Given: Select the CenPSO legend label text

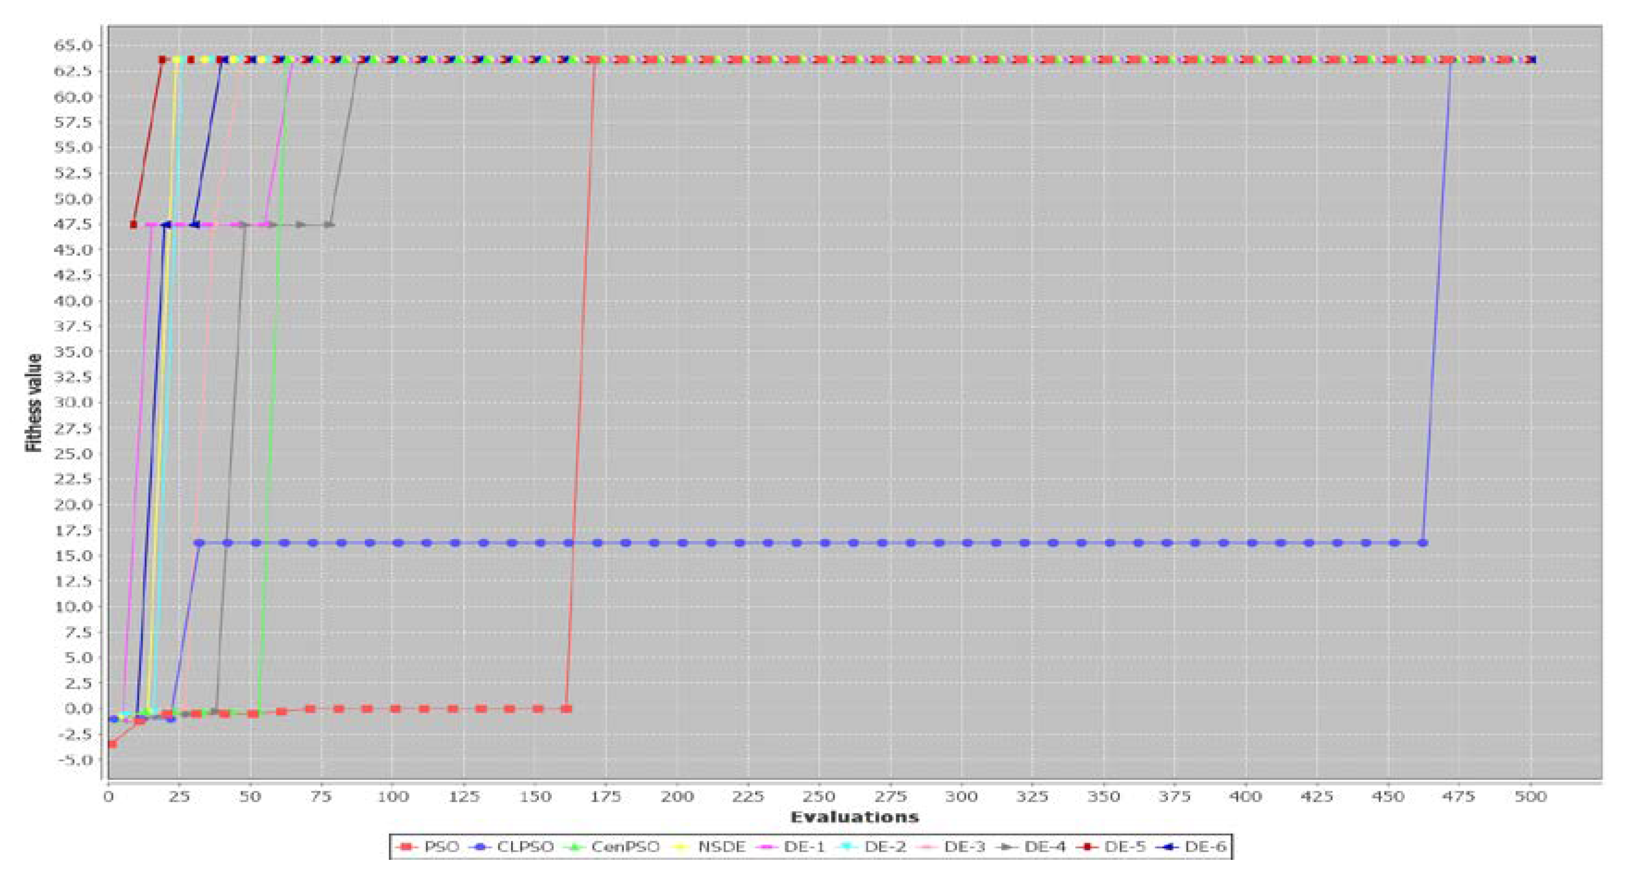Looking at the screenshot, I should pyautogui.click(x=625, y=846).
